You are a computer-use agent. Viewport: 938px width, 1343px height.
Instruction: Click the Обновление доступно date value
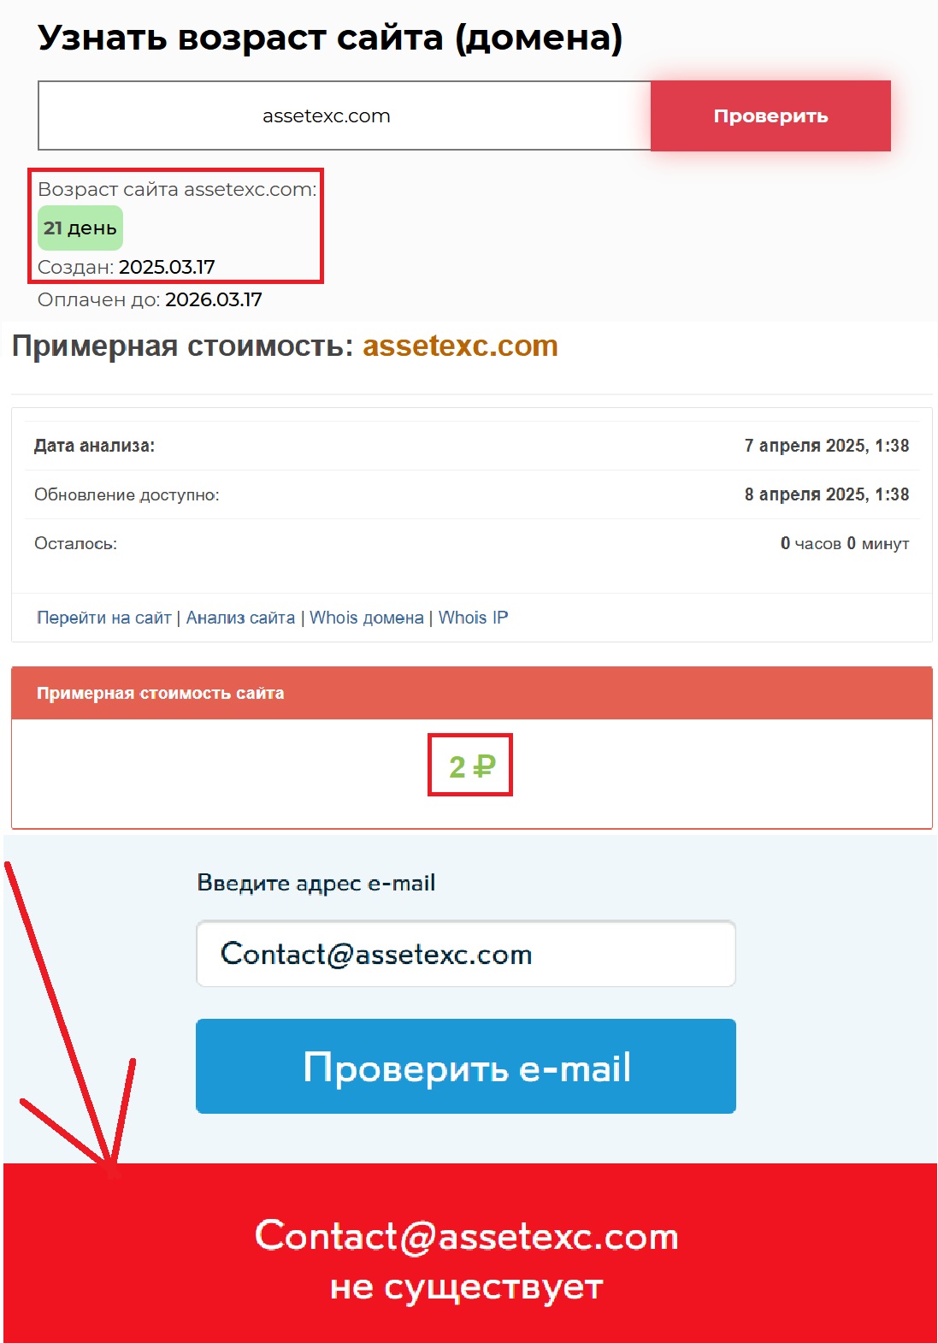point(826,494)
